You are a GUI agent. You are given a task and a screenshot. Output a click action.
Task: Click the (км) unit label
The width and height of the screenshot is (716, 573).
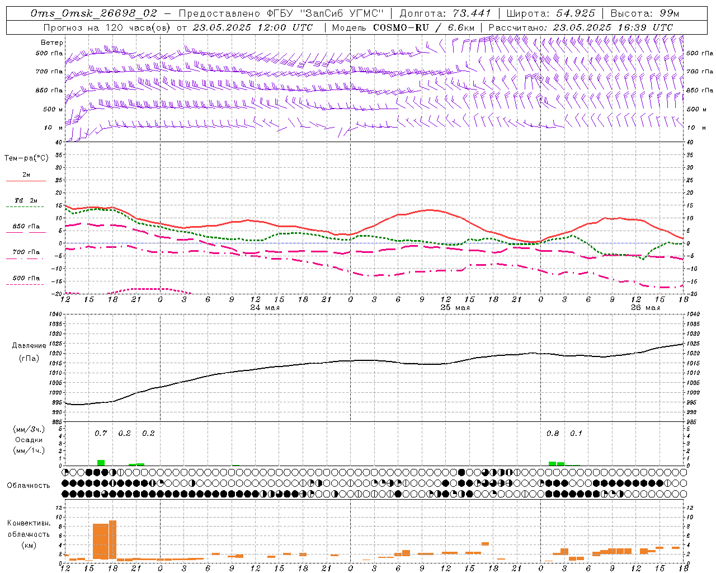29,544
